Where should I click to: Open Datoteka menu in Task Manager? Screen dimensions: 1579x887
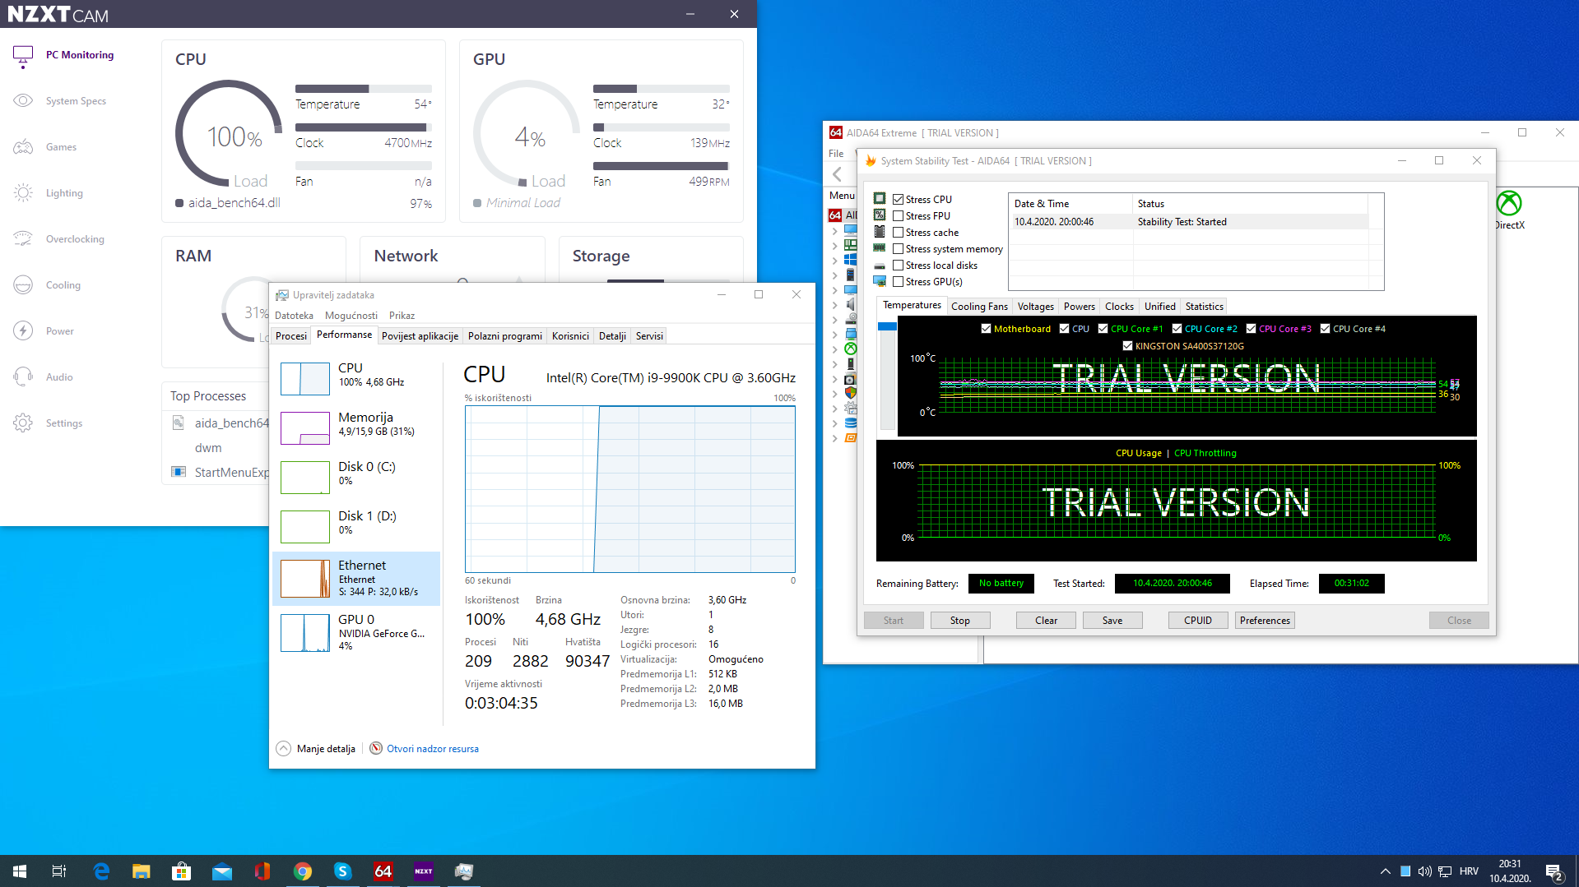294,316
